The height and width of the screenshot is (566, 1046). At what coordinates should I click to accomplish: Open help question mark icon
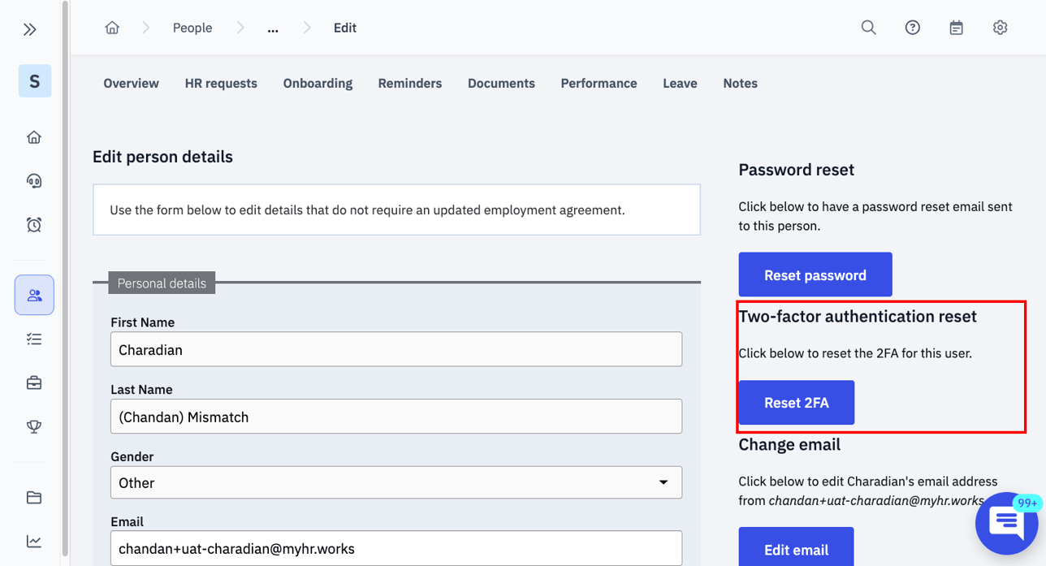913,28
